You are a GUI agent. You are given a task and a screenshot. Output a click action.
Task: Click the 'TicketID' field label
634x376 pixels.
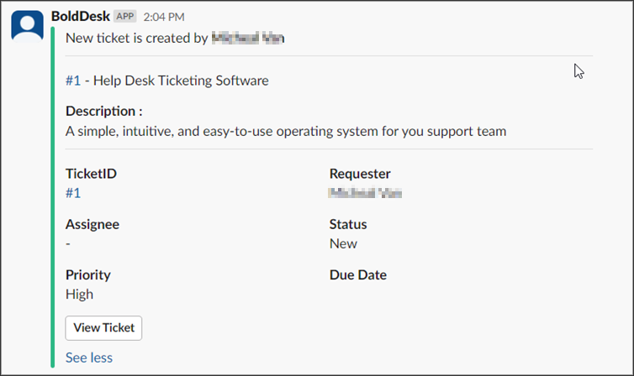91,174
